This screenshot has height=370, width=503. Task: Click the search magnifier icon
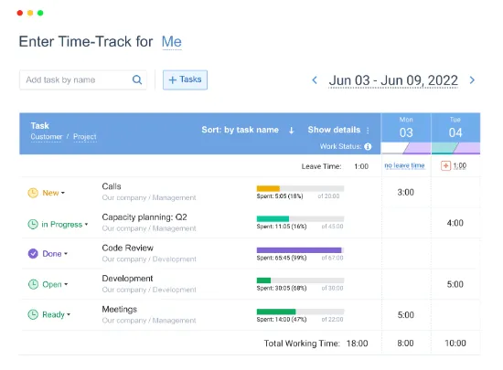coord(137,79)
